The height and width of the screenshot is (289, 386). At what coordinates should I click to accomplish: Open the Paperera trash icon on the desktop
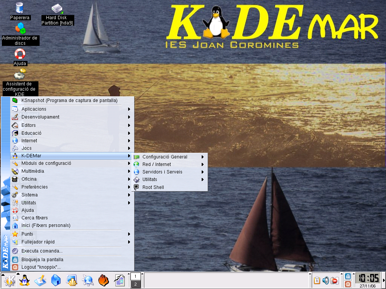coord(20,8)
